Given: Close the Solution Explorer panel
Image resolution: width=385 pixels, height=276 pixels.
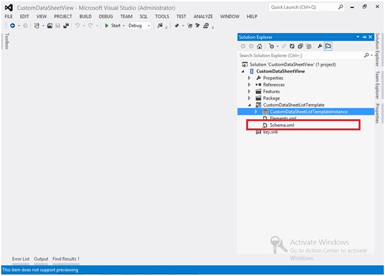Looking at the screenshot, I should tap(370, 37).
